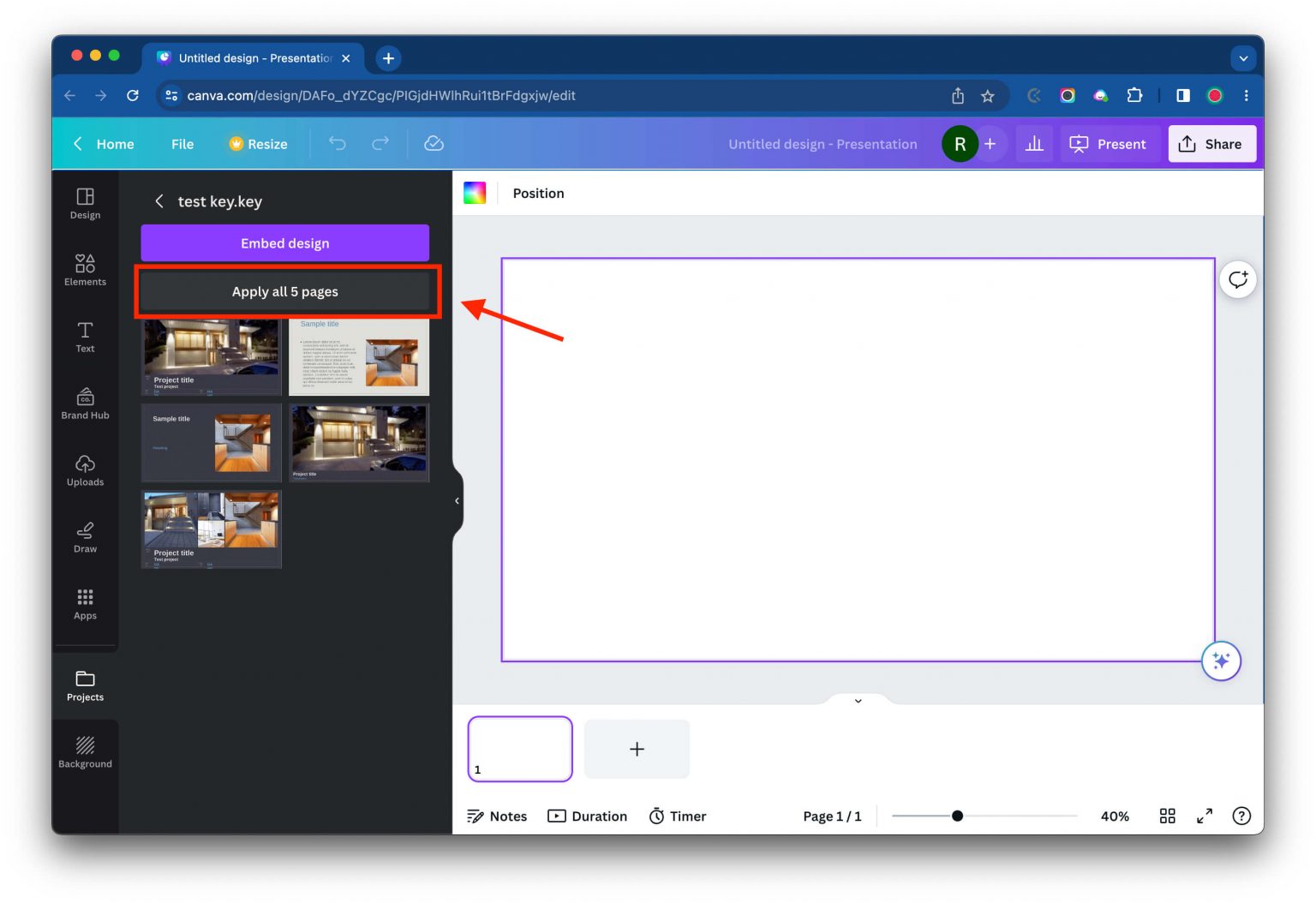Collapse the side panel with its chevron

click(457, 501)
